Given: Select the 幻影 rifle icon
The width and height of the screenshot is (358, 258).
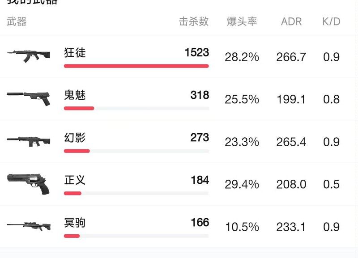Looking at the screenshot, I should click(x=29, y=140).
